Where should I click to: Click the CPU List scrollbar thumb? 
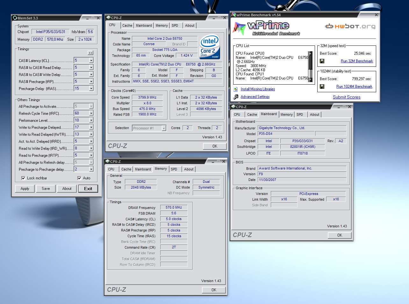coord(310,62)
